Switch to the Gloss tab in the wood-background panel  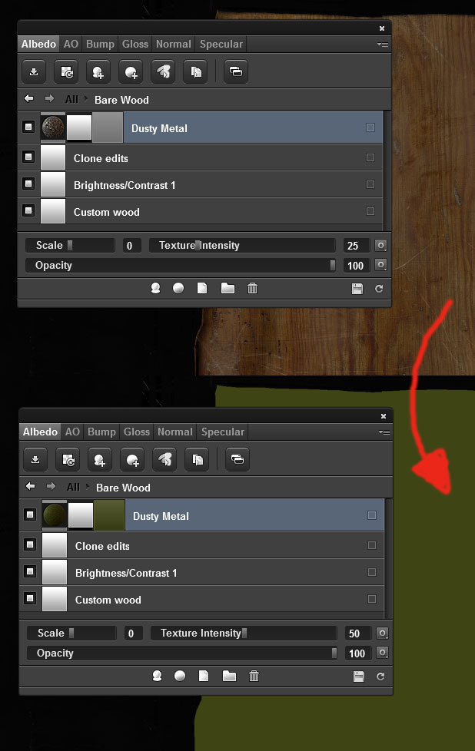point(135,44)
